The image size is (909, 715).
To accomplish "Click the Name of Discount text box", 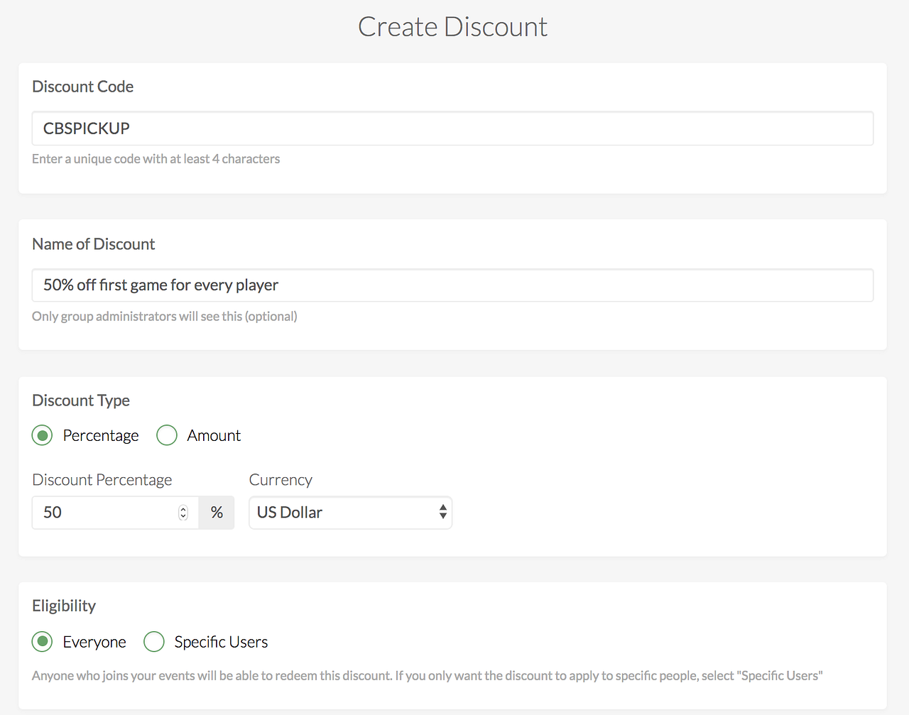I will (x=452, y=285).
